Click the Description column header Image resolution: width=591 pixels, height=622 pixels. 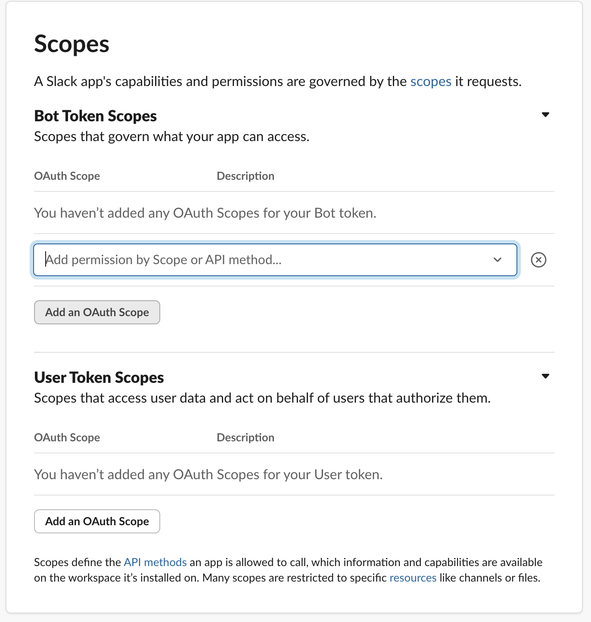point(245,176)
